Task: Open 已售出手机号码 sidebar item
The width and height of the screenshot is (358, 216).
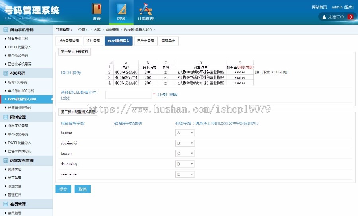Action: click(19, 64)
